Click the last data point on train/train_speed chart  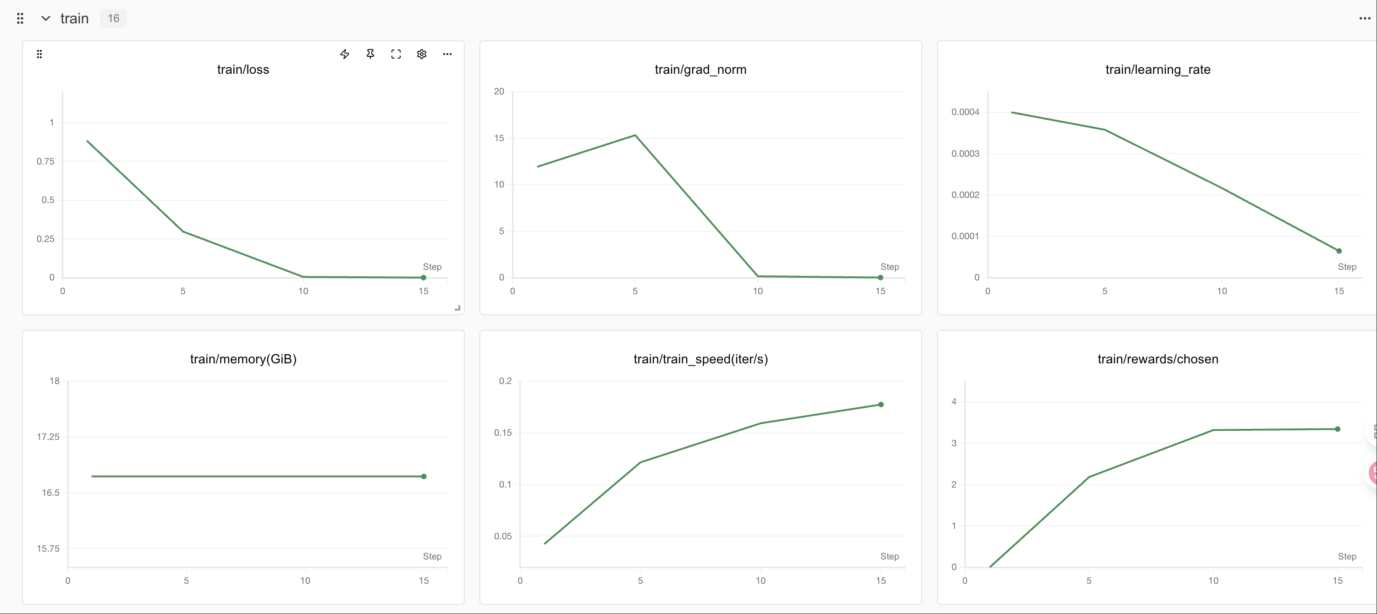881,405
